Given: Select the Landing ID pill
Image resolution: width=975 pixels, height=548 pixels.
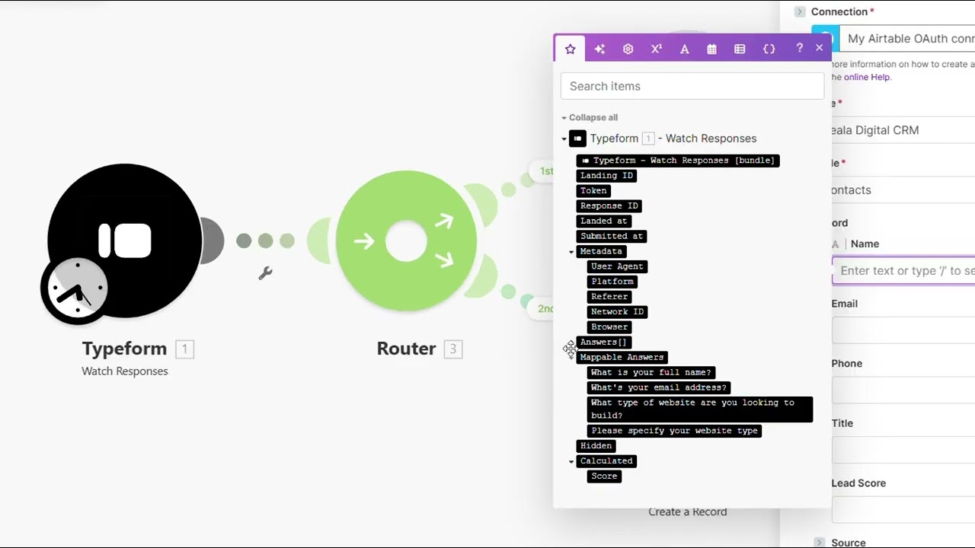Looking at the screenshot, I should (606, 176).
